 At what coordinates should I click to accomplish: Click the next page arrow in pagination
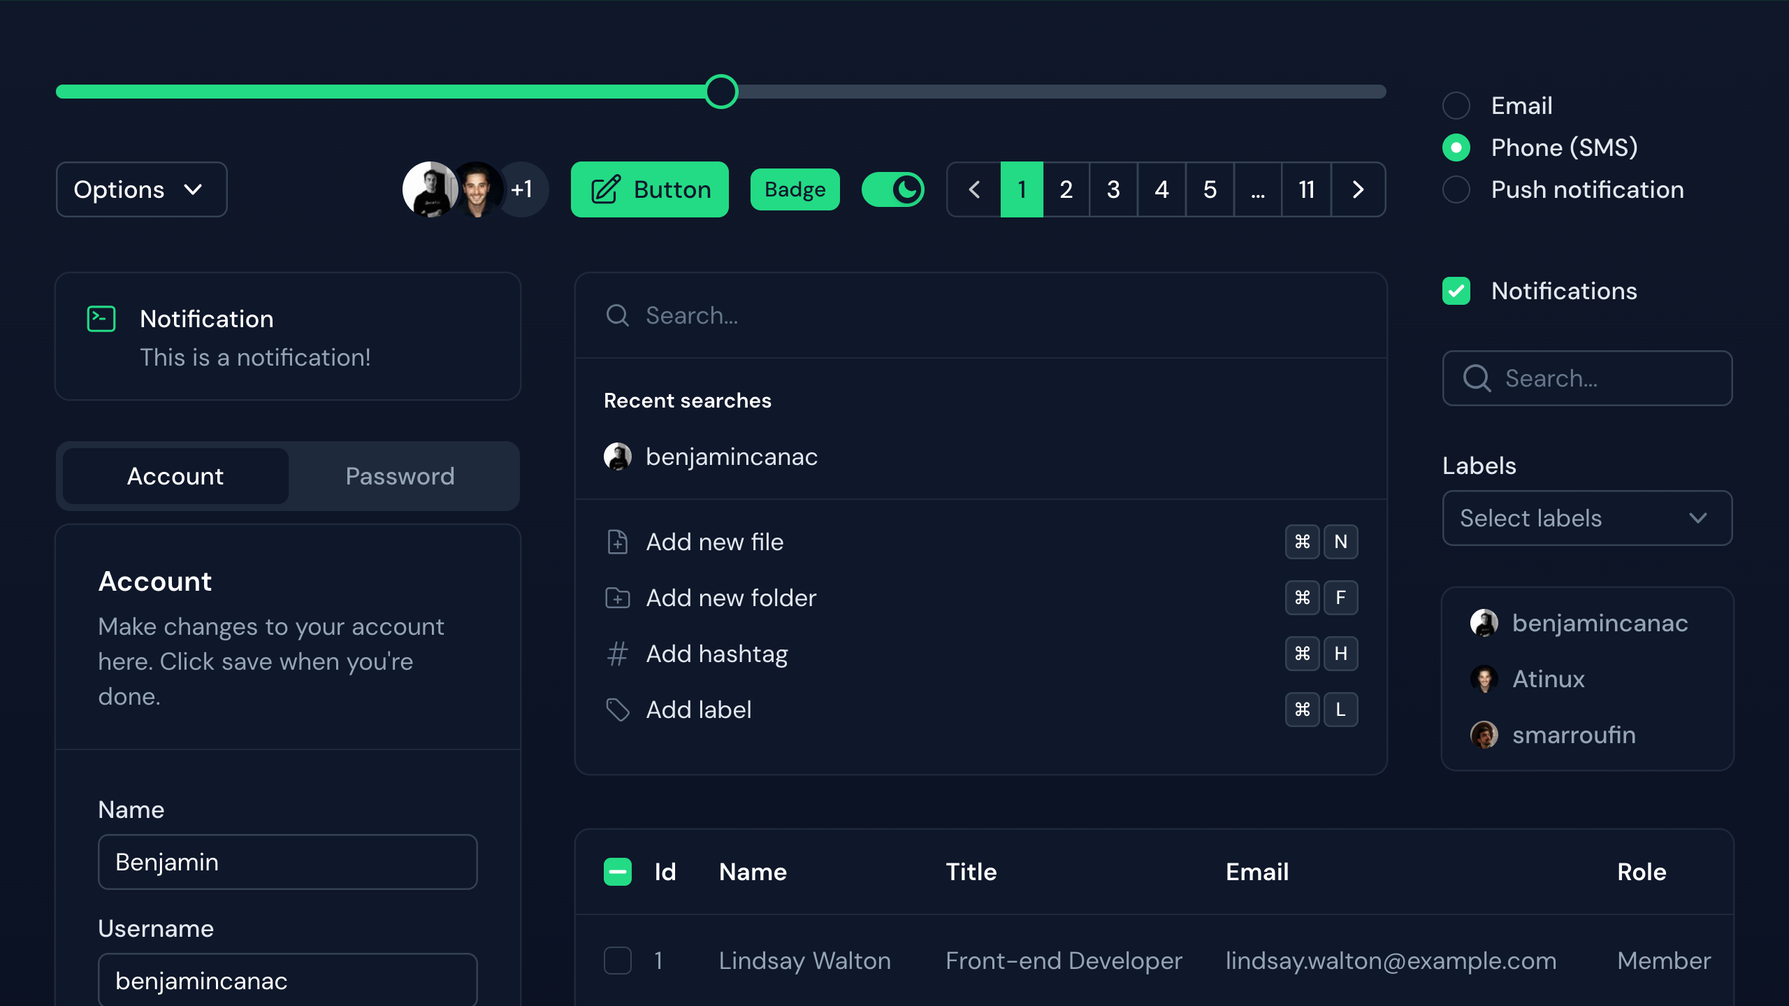(1358, 189)
